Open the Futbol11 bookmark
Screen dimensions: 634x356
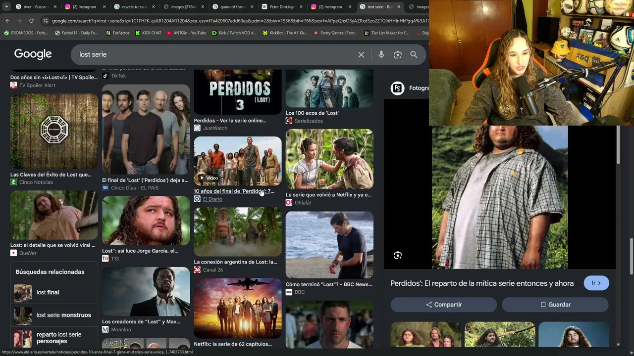click(x=77, y=33)
